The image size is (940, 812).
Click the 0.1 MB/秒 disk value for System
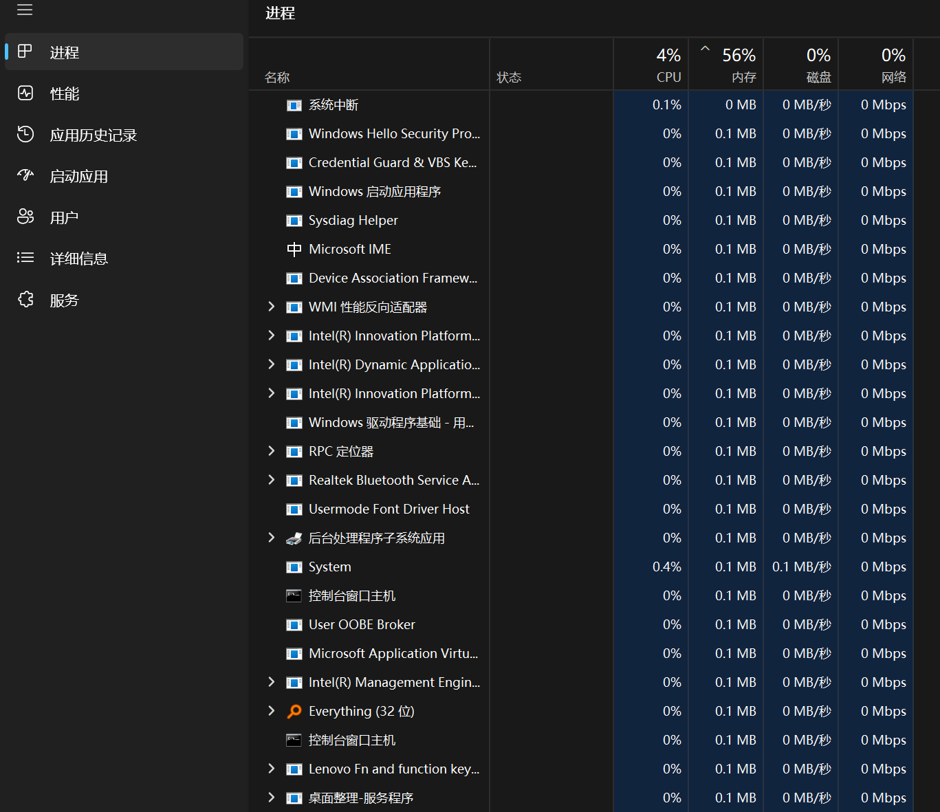click(802, 567)
